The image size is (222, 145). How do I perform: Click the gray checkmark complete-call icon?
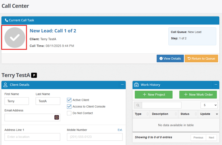pyautogui.click(x=15, y=38)
